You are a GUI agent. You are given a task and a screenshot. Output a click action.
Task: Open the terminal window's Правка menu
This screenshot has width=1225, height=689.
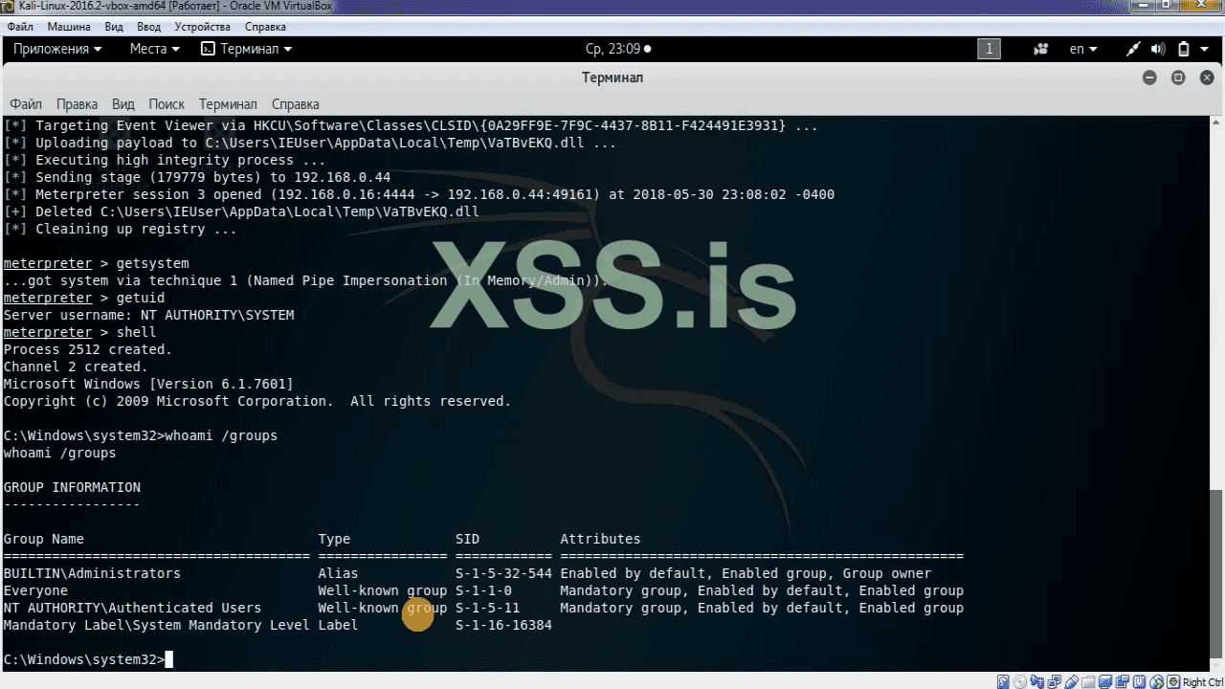tap(77, 104)
